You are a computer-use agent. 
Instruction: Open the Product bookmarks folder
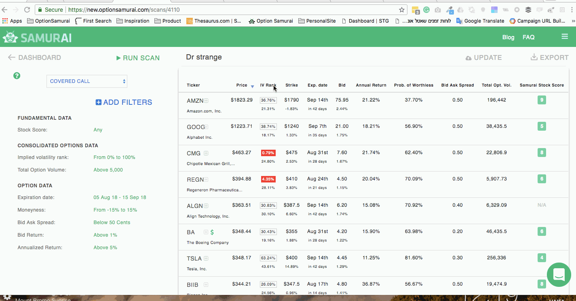(168, 21)
